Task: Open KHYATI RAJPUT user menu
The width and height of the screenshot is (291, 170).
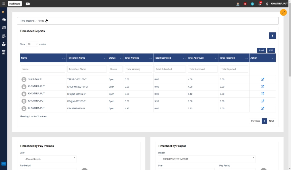Action: coord(279,4)
